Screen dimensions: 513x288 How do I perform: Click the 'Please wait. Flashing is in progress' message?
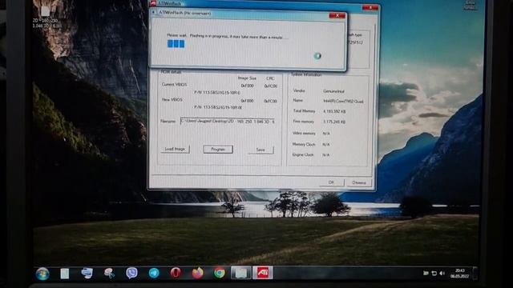228,36
